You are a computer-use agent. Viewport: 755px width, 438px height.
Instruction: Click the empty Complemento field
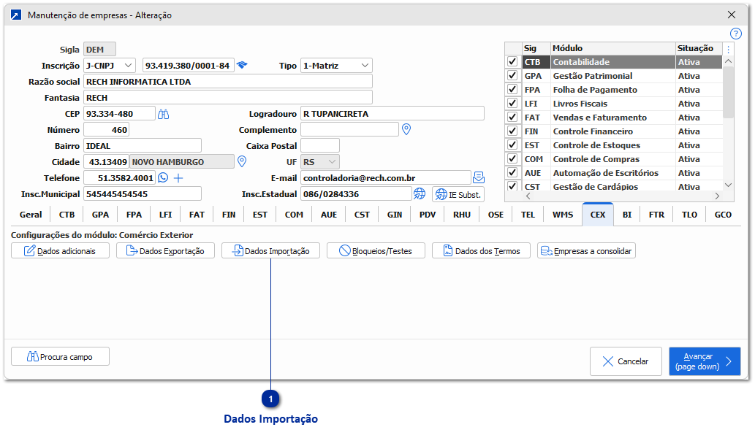point(349,130)
